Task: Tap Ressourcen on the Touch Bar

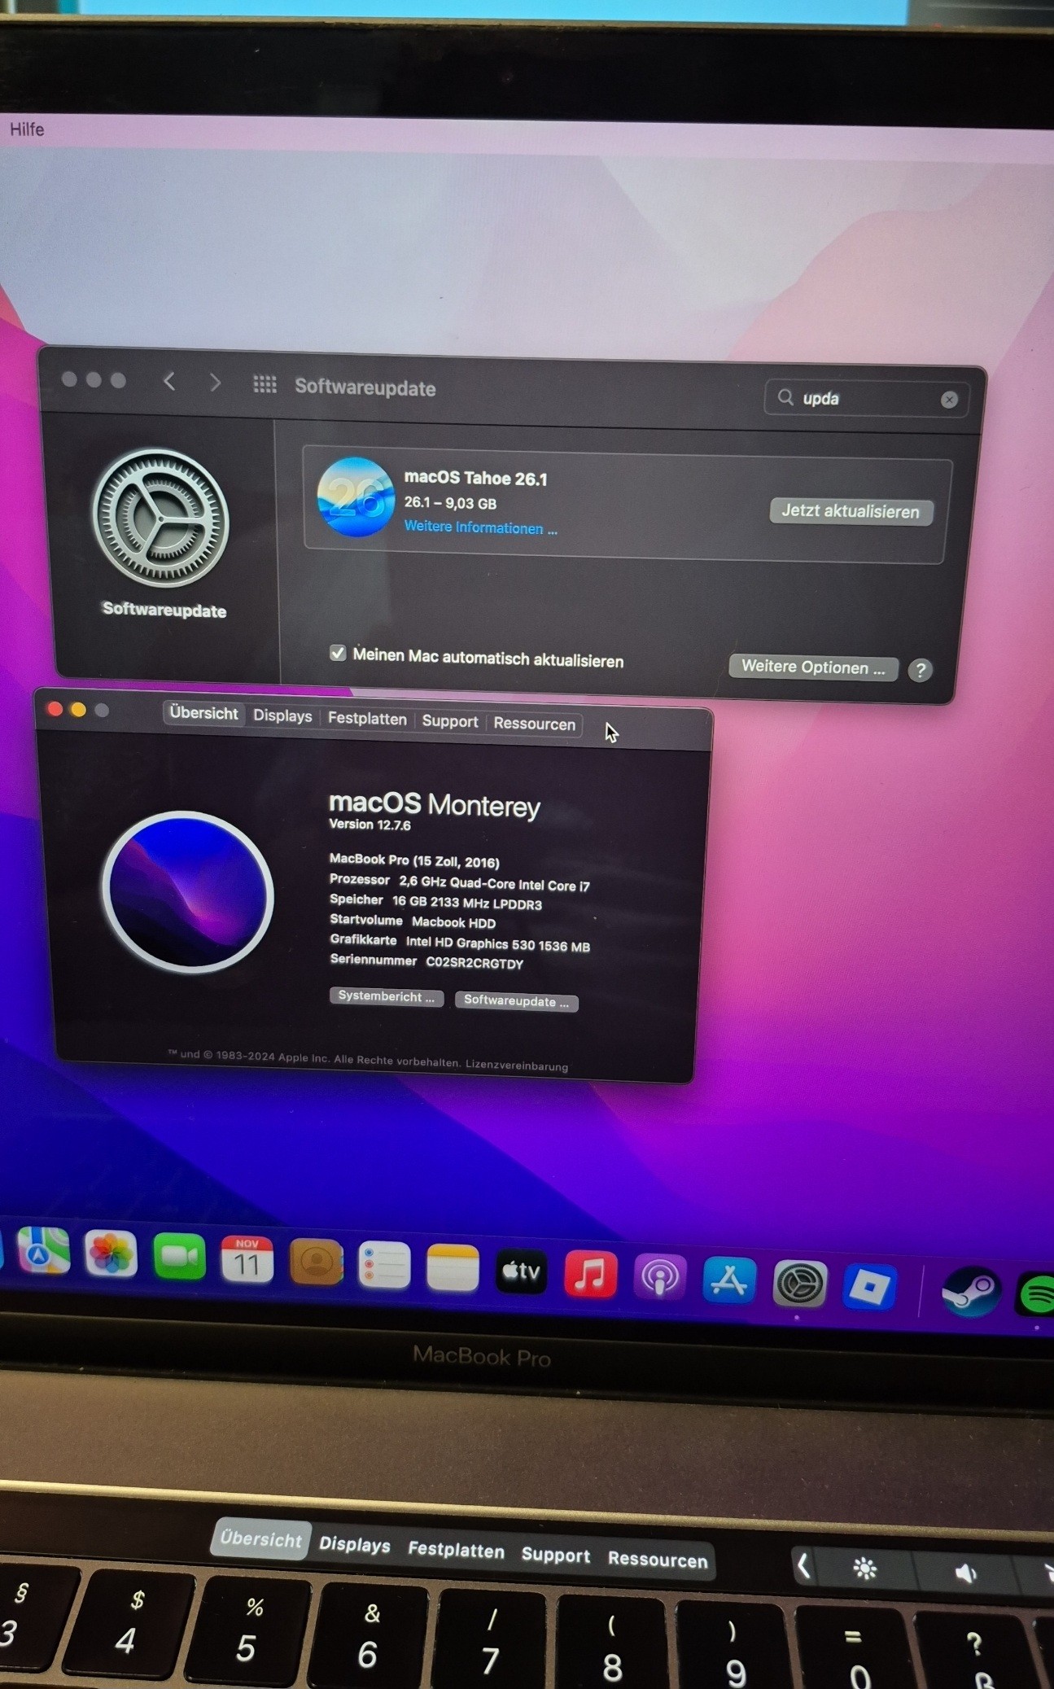Action: (658, 1560)
